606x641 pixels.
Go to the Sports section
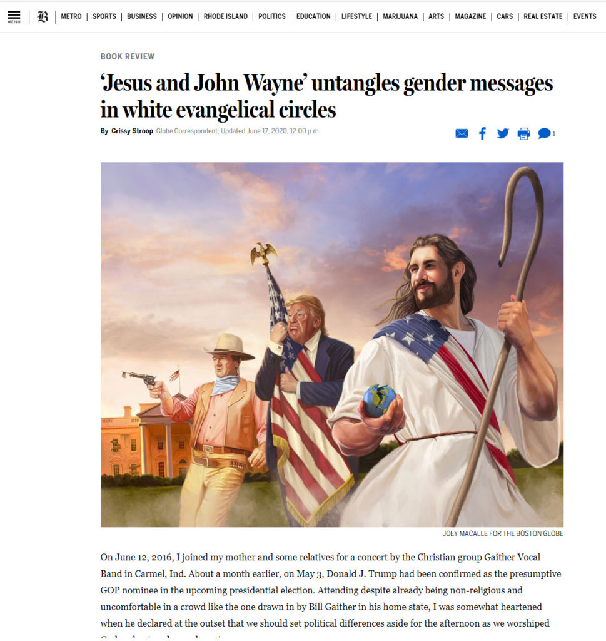click(104, 16)
